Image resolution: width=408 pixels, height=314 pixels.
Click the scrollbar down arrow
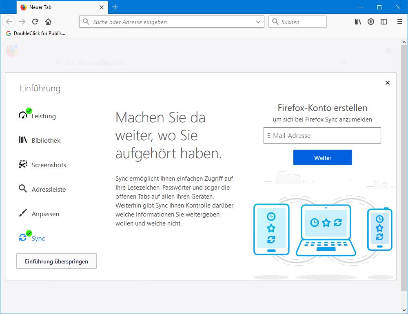tap(404, 310)
